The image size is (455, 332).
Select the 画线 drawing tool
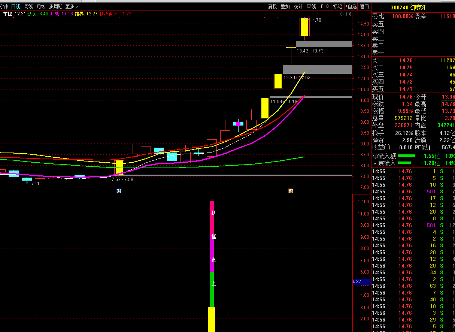[x=311, y=6]
